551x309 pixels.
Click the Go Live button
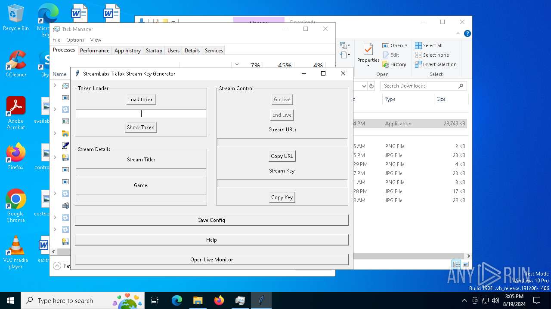click(282, 100)
